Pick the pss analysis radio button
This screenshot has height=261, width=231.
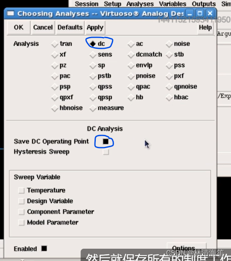(169, 65)
